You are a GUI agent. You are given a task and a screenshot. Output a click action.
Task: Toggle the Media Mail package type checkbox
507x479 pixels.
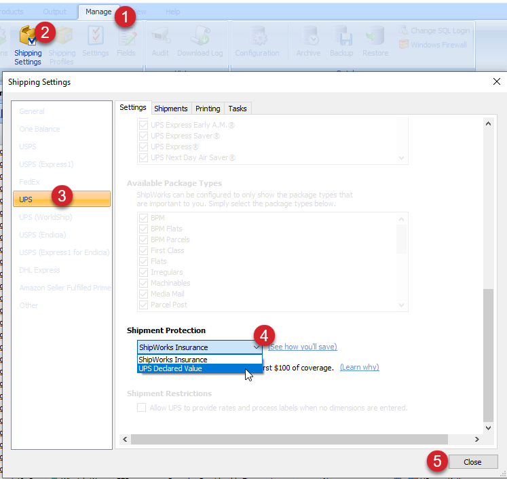[x=144, y=294]
